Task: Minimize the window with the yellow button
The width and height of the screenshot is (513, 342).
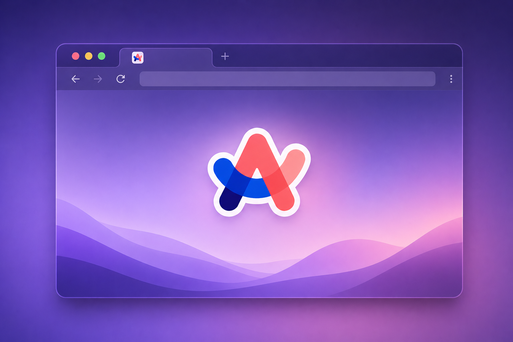Action: pyautogui.click(x=89, y=56)
